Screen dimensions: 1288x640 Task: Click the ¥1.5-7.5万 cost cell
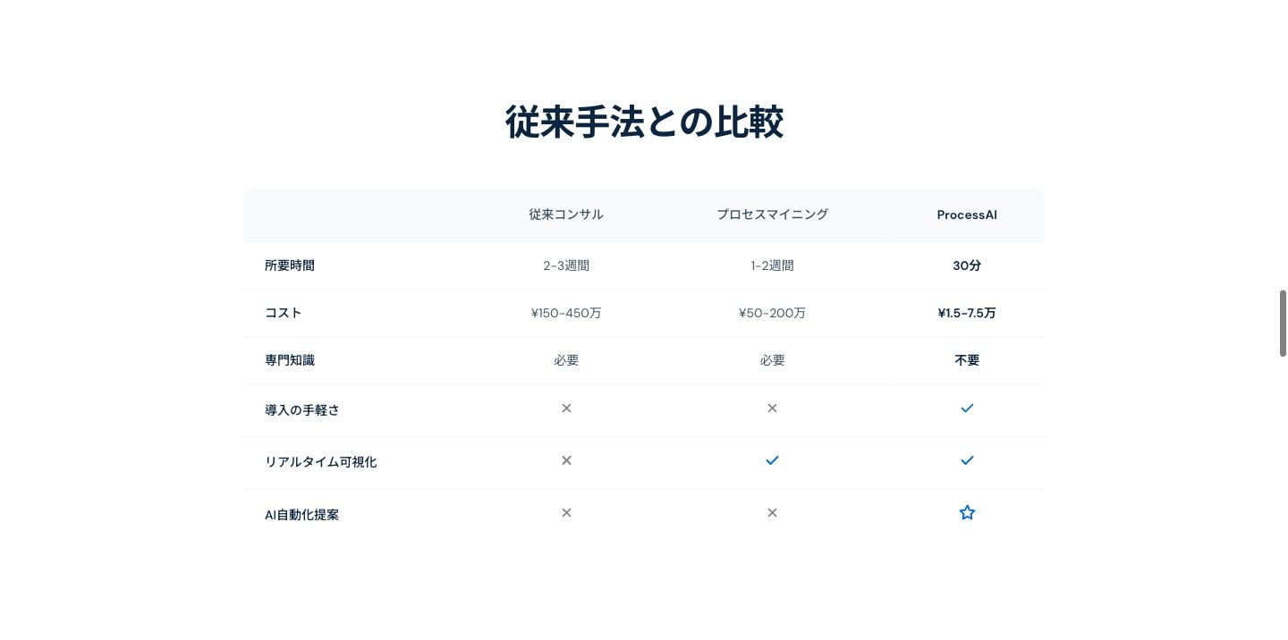(x=967, y=313)
